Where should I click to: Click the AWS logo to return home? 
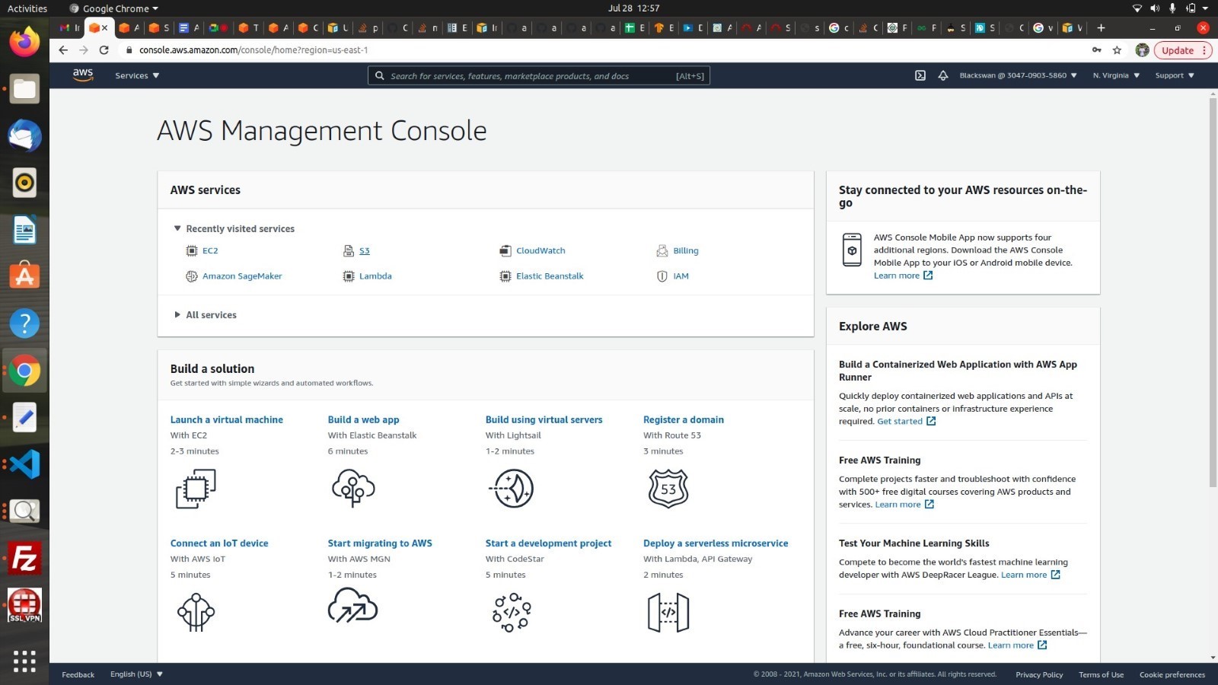(82, 74)
